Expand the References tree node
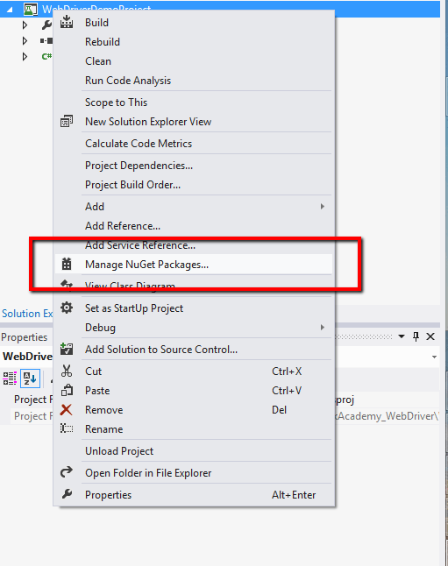The width and height of the screenshot is (448, 566). tap(25, 41)
